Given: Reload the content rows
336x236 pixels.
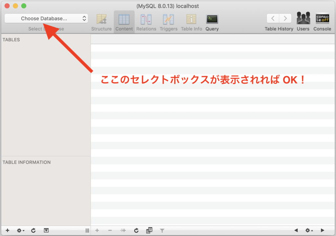Looking at the screenshot, I should (x=136, y=230).
